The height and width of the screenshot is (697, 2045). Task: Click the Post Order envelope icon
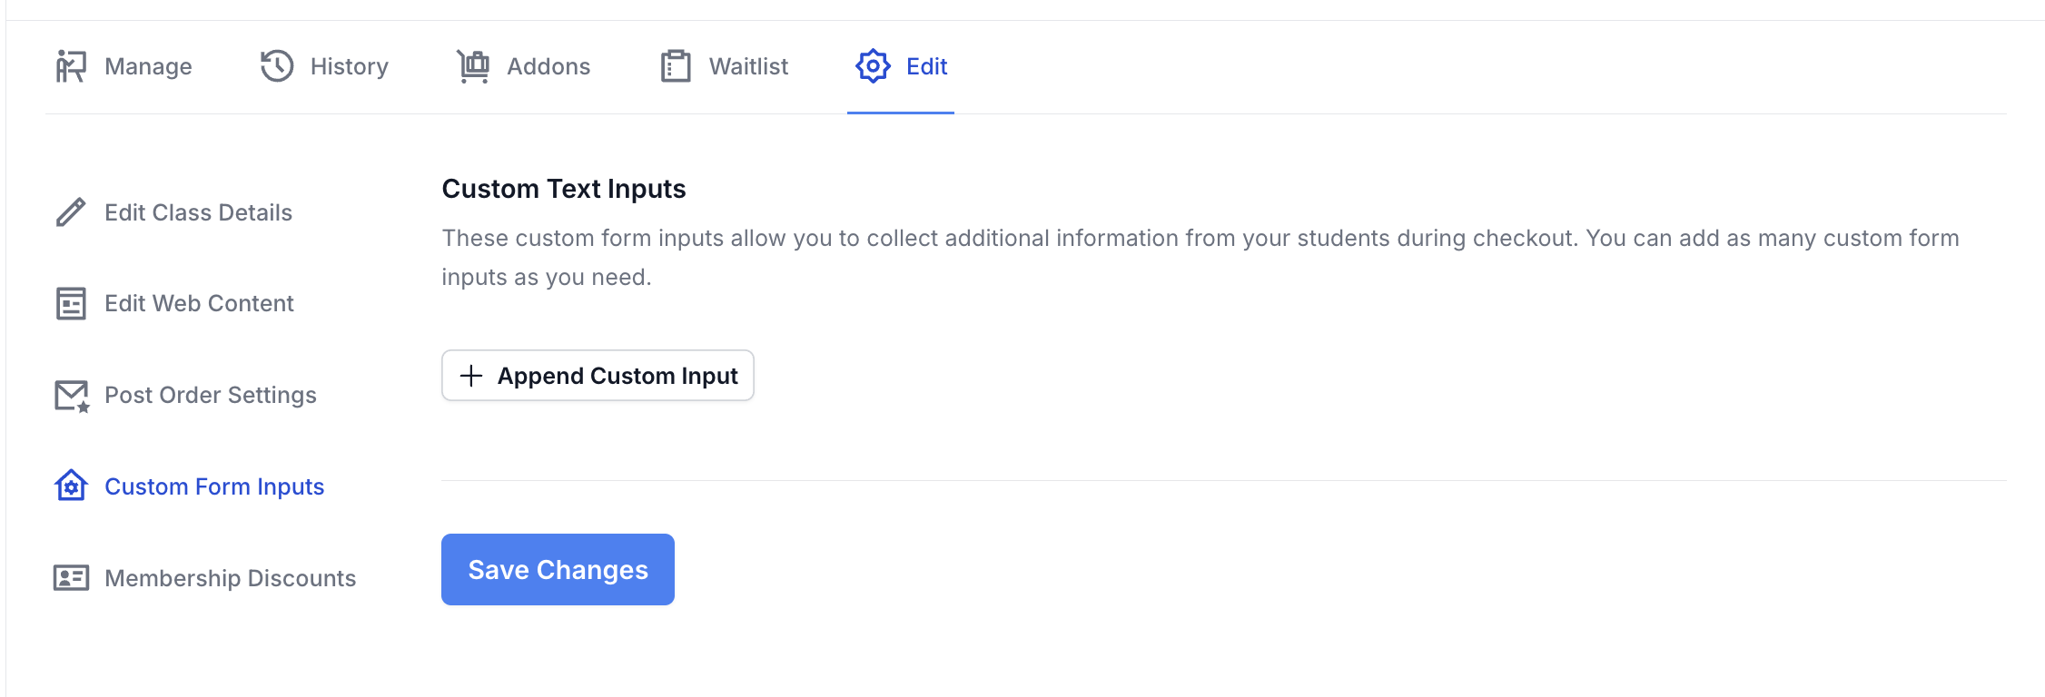72,396
